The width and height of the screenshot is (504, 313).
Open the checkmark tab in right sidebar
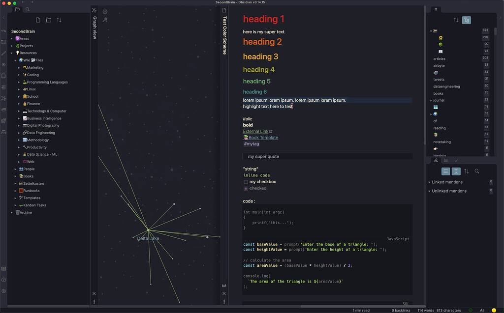456,160
